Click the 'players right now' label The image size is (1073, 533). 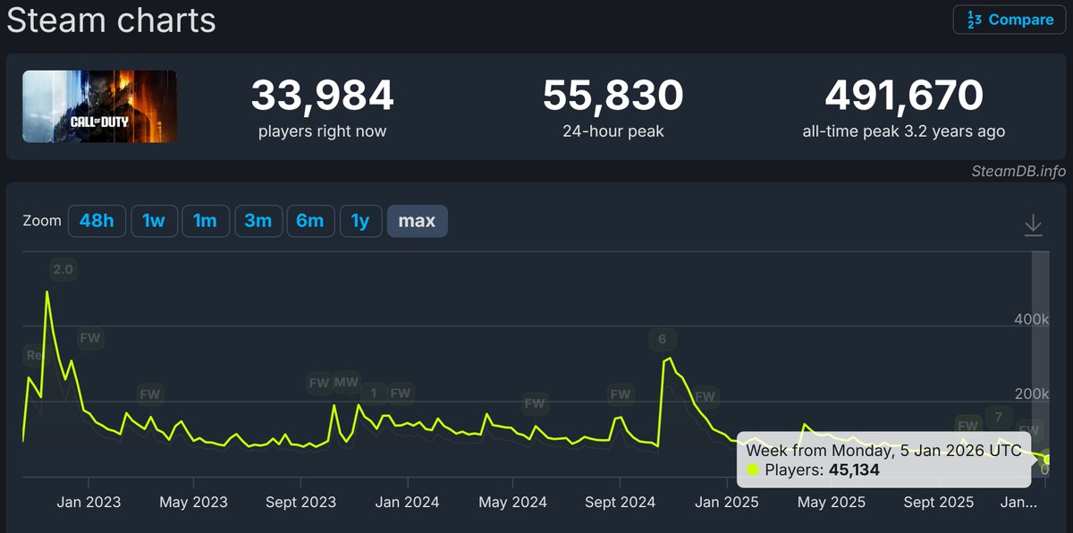[x=322, y=131]
